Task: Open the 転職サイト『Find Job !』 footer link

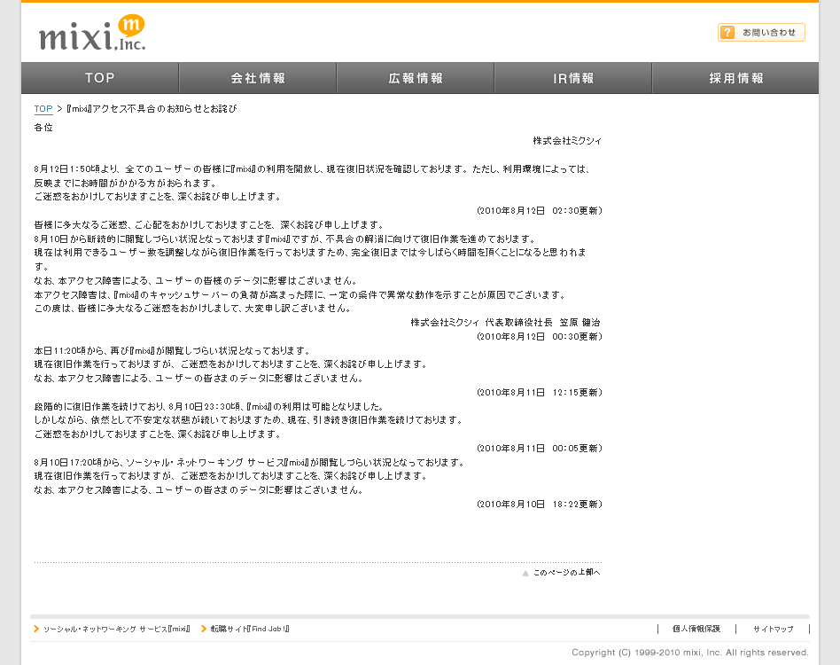Action: [250, 629]
